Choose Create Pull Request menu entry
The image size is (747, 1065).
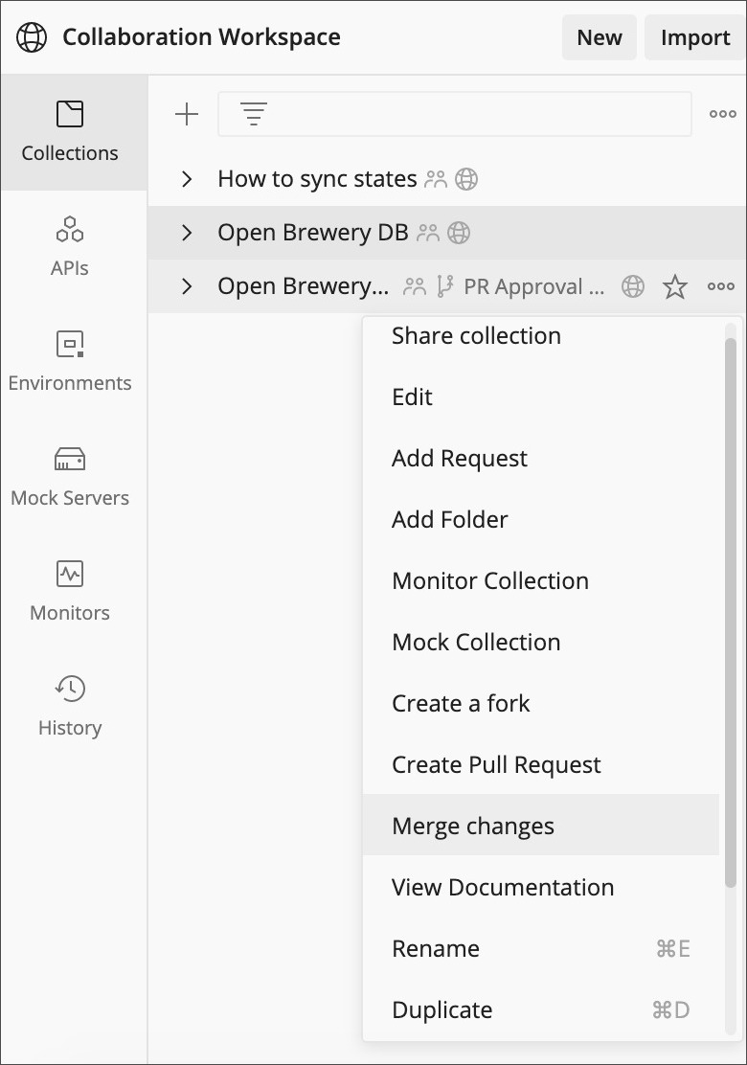(x=541, y=765)
